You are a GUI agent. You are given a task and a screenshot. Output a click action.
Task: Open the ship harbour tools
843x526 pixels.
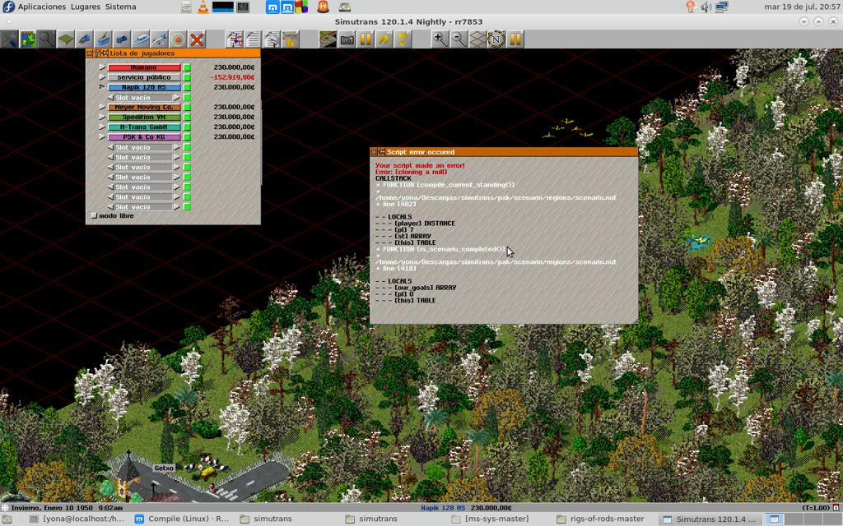tap(140, 39)
